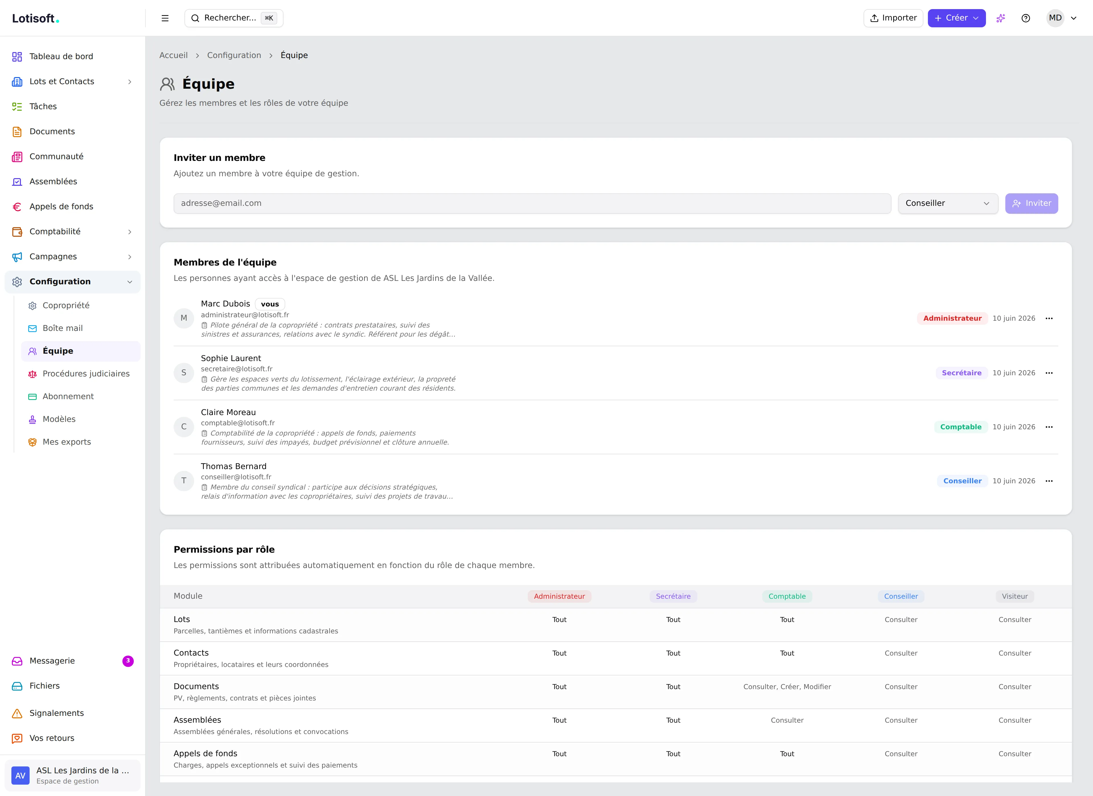
Task: Click the Importer button
Action: [893, 18]
